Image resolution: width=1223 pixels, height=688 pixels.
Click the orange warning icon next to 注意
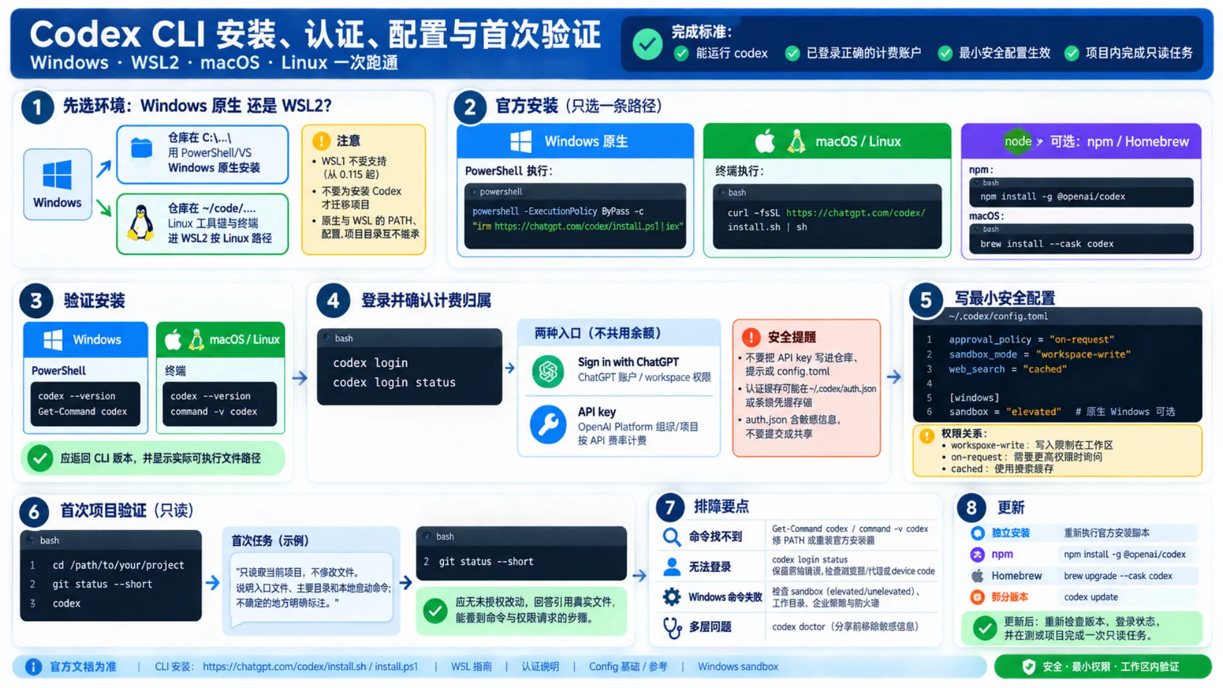click(320, 141)
